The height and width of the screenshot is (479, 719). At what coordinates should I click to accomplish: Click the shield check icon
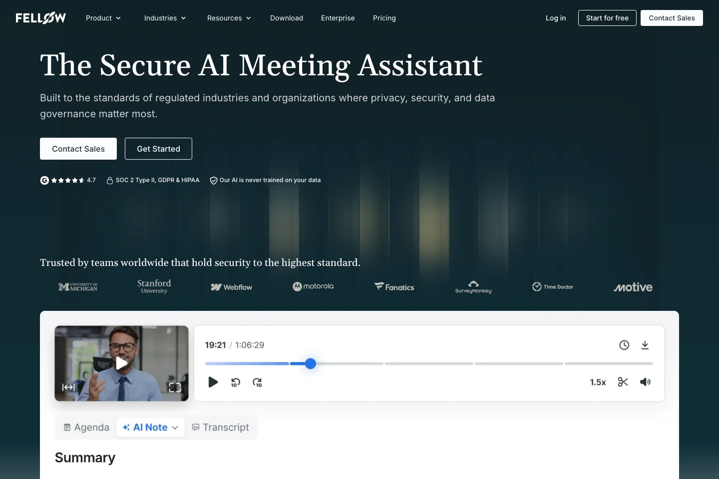214,180
